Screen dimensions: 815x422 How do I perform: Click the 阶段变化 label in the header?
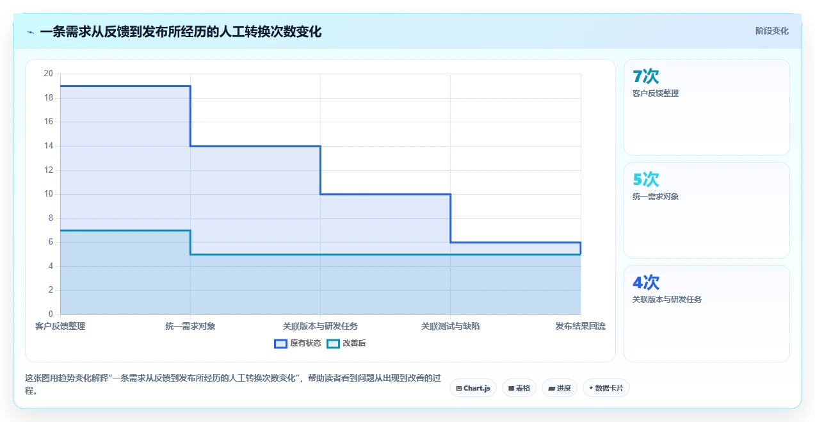coord(772,31)
